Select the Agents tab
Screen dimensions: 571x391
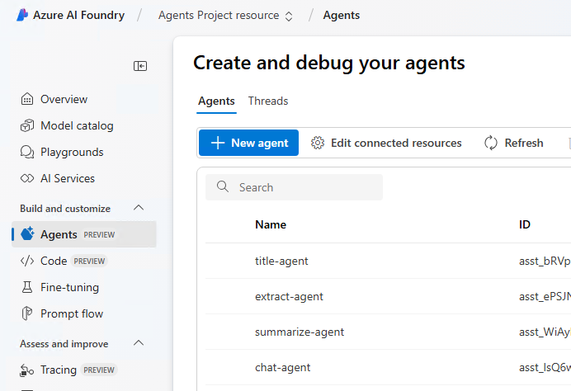[x=216, y=101]
